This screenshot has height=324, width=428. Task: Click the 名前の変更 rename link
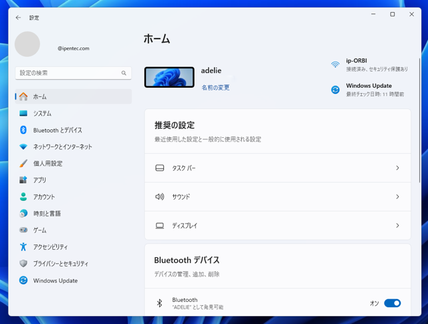pyautogui.click(x=215, y=88)
